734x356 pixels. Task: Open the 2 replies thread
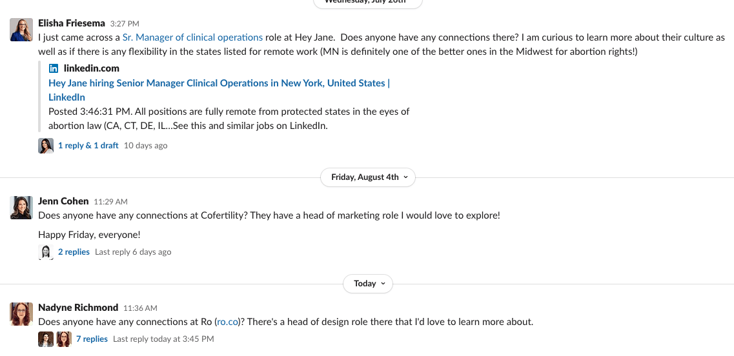tap(74, 252)
